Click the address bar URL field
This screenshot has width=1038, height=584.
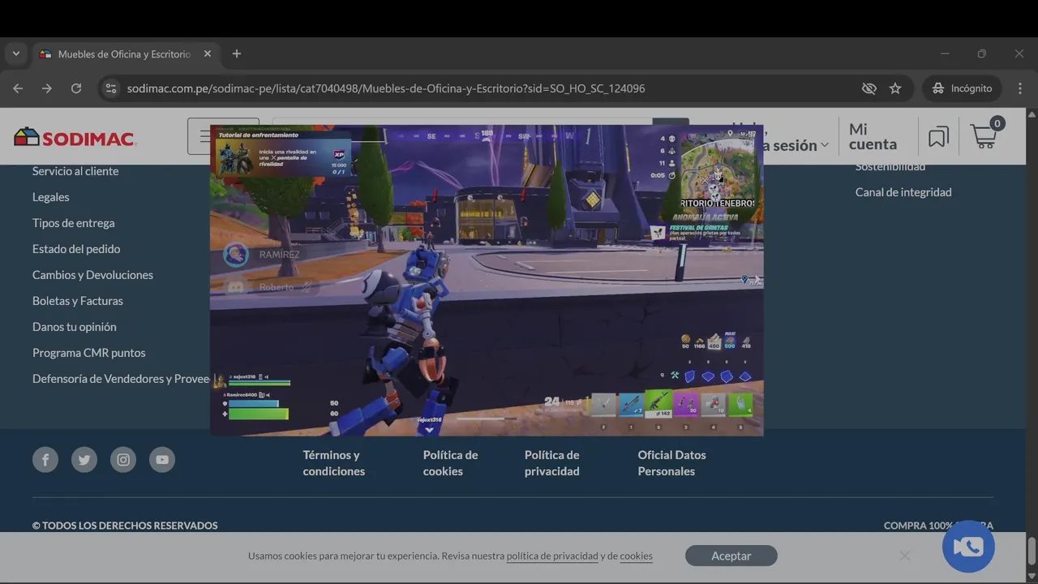point(487,88)
